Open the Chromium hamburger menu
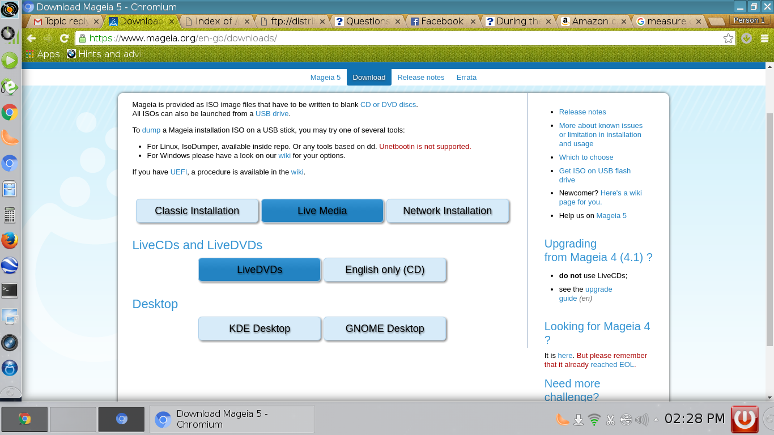 764,39
